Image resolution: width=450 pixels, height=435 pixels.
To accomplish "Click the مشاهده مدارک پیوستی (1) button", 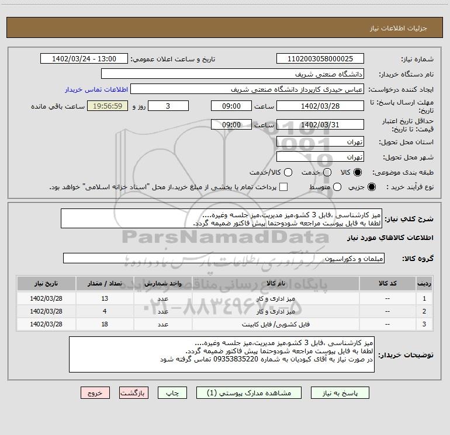I will pyautogui.click(x=249, y=393).
